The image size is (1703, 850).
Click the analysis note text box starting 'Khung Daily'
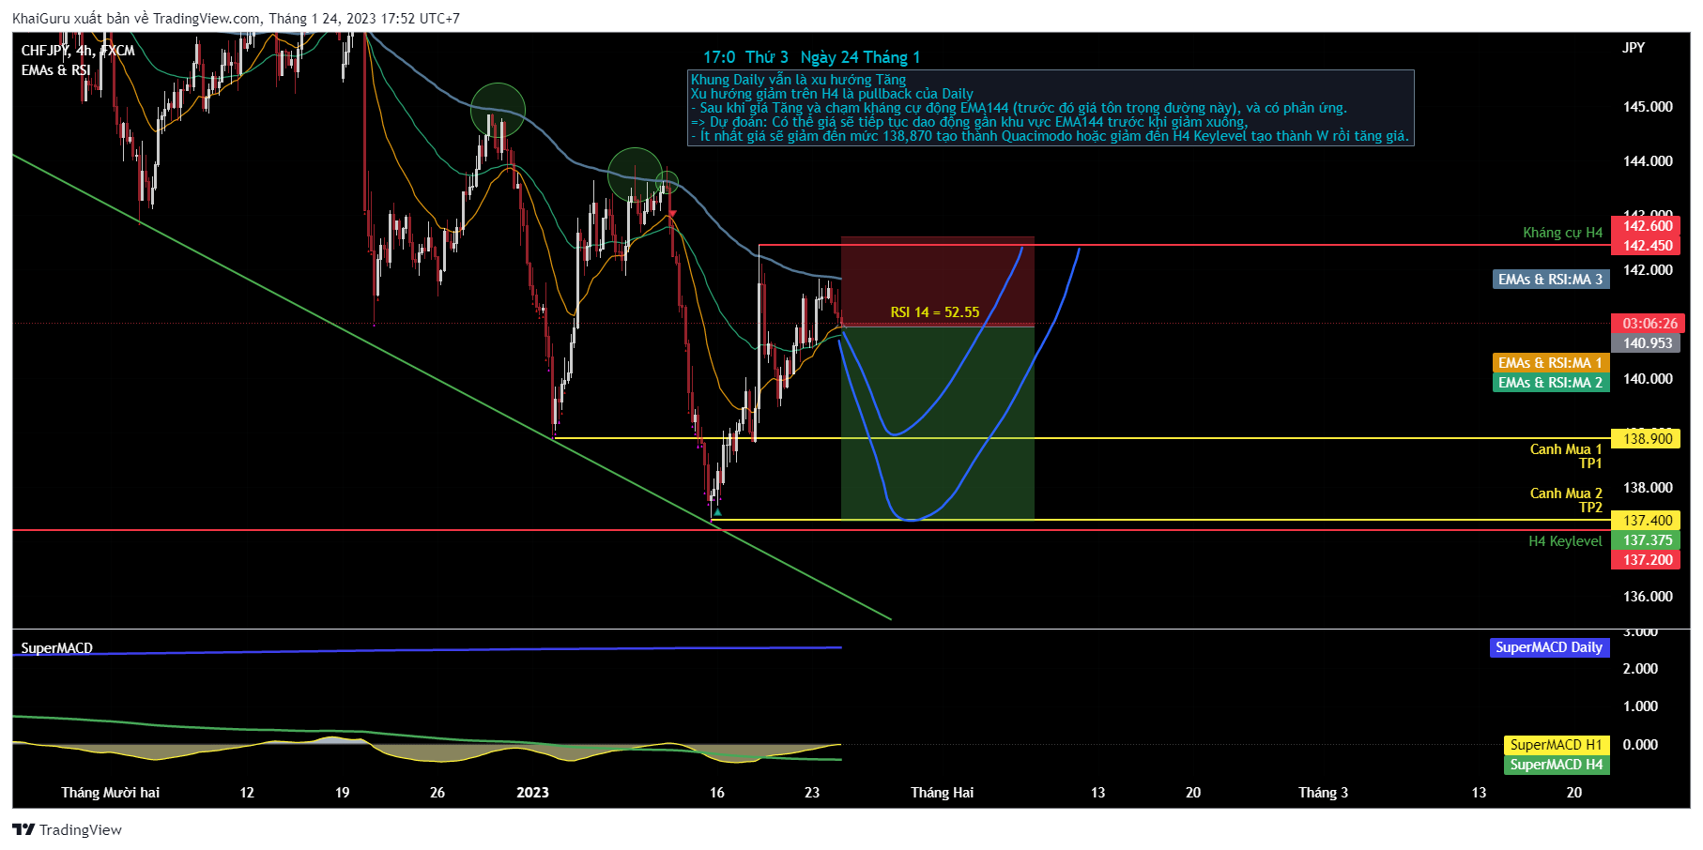[x=1051, y=108]
